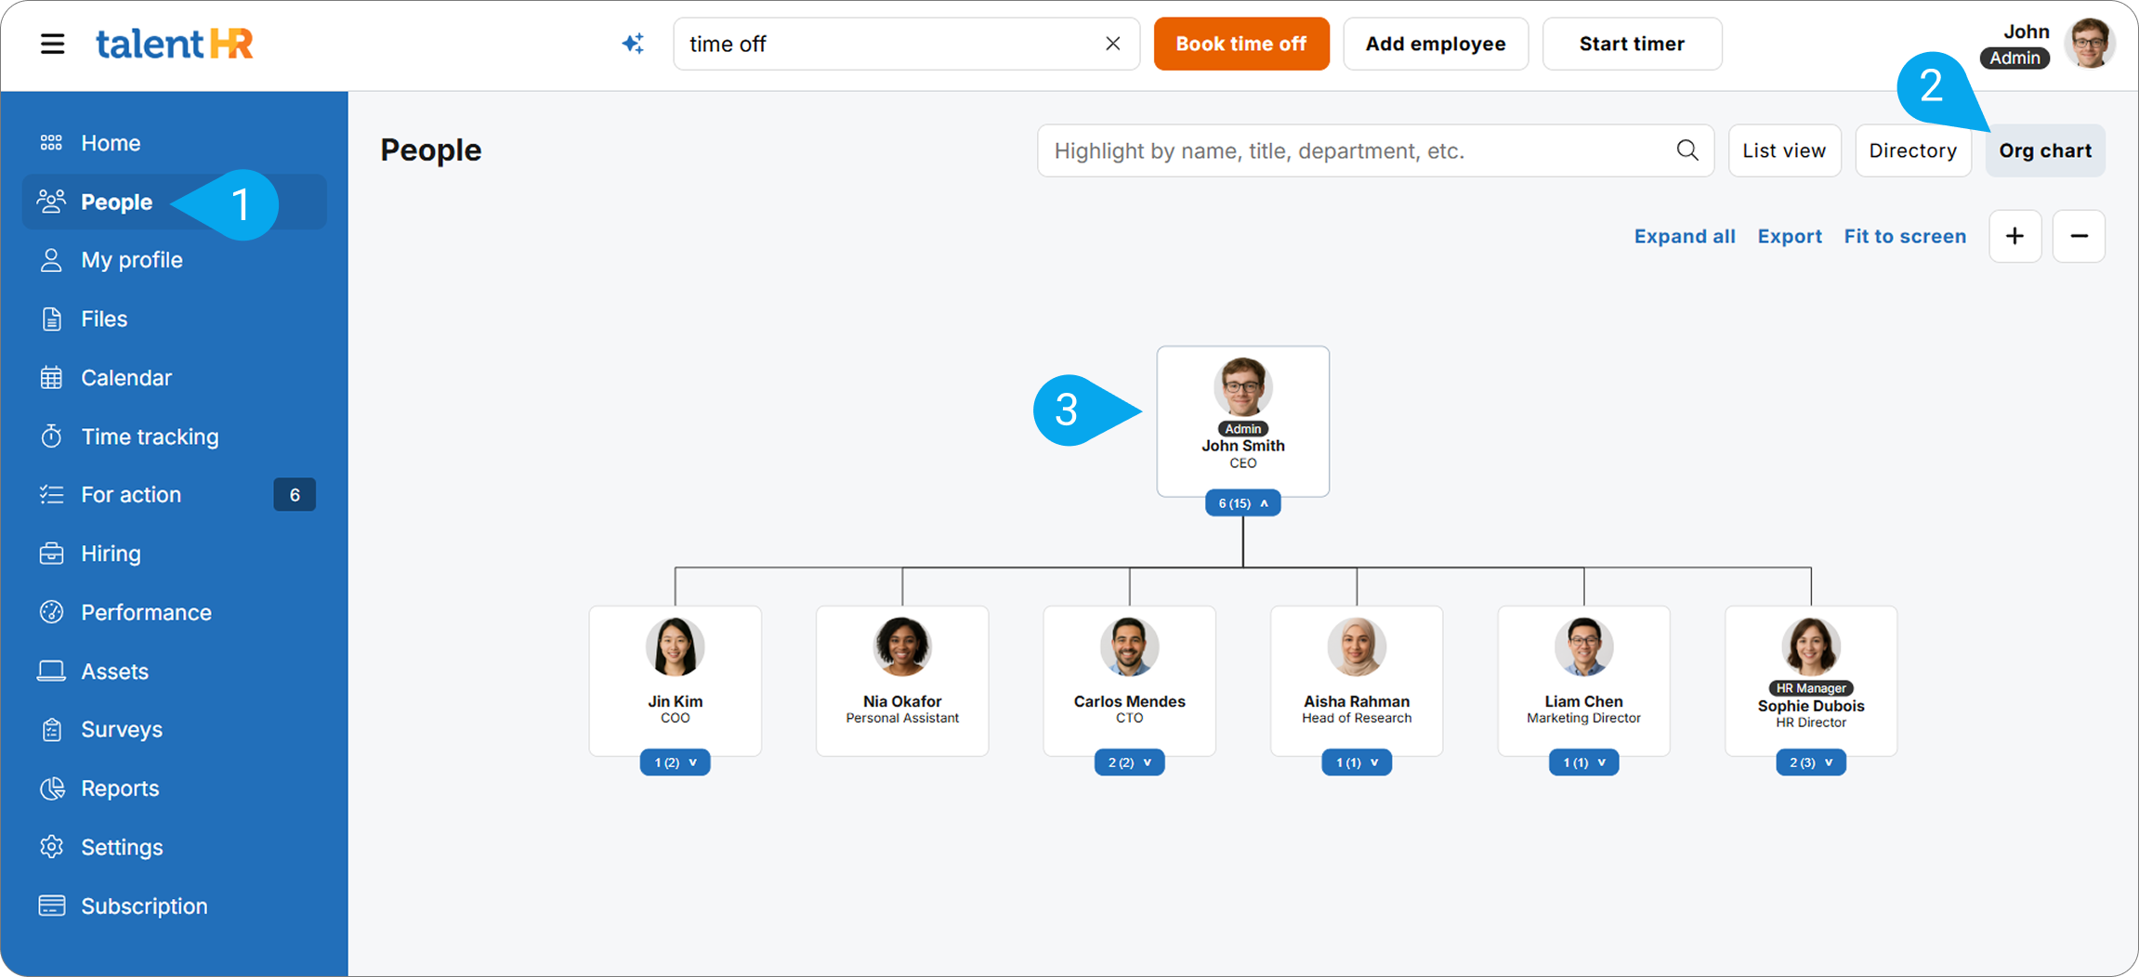Screen dimensions: 2139x977
Task: Switch to List view
Action: [x=1784, y=150]
